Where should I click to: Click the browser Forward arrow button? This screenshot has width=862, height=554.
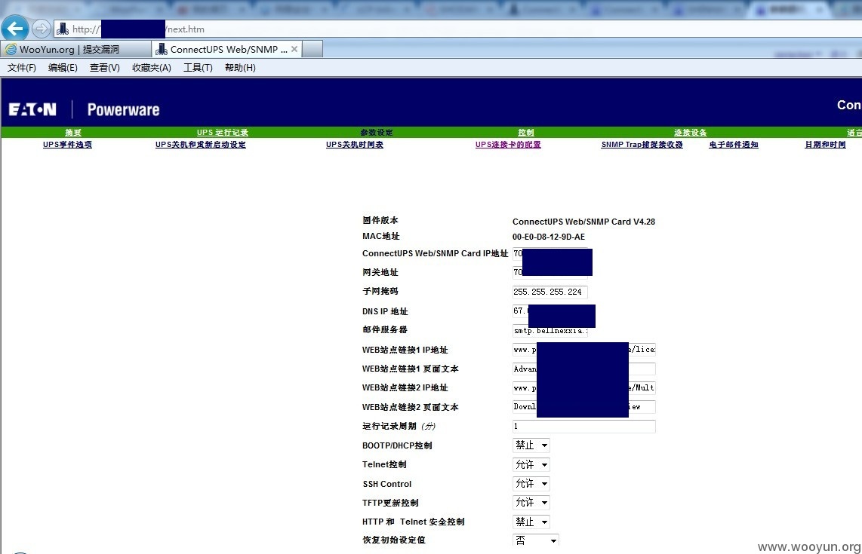(x=41, y=29)
